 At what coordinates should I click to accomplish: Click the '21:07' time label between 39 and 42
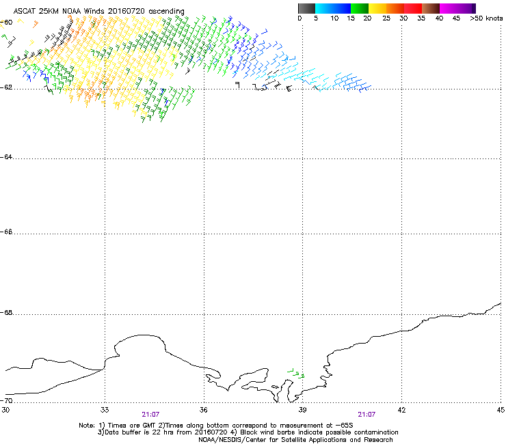[367, 415]
